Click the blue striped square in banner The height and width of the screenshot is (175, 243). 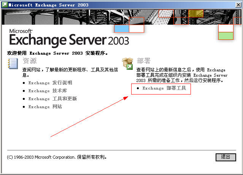coord(122,28)
